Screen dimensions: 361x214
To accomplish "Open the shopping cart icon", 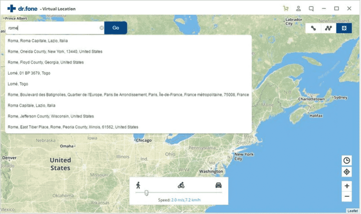I will (x=286, y=9).
